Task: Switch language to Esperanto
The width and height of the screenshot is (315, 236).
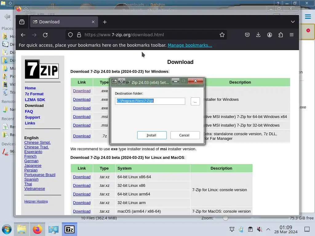Action: pos(33,152)
